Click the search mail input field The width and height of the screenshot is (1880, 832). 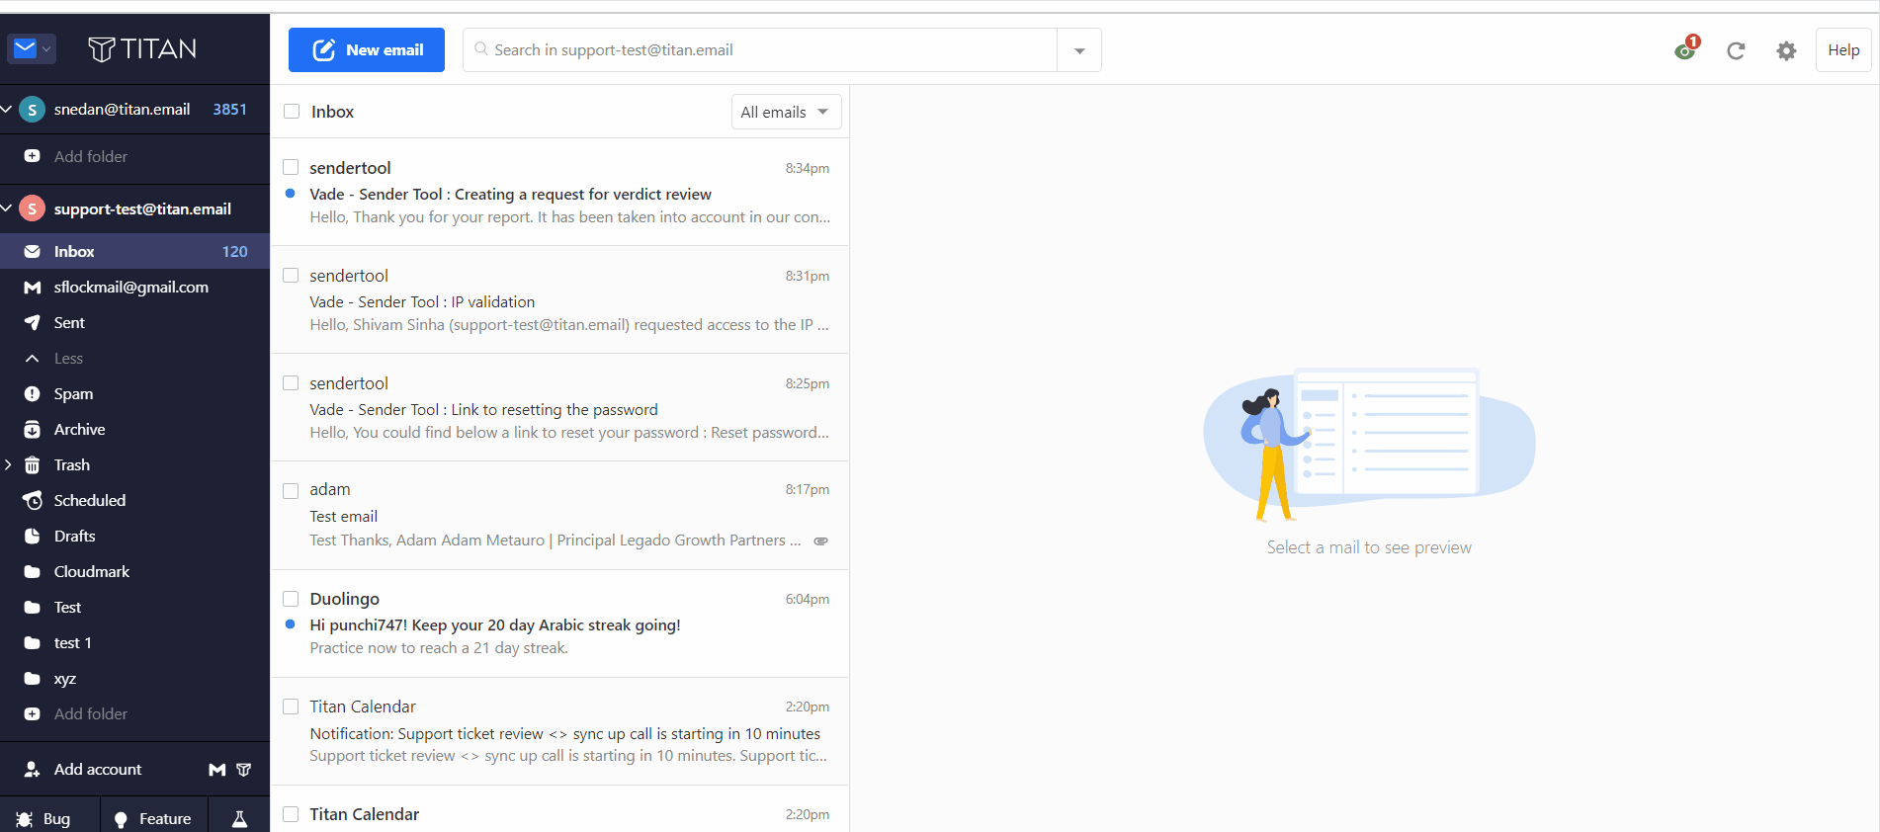click(760, 50)
